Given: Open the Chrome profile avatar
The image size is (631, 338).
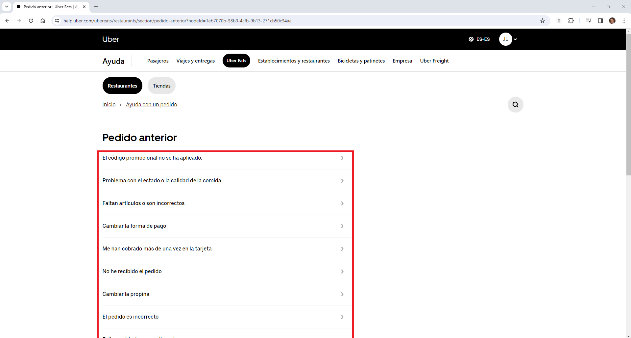Looking at the screenshot, I should pos(612,21).
